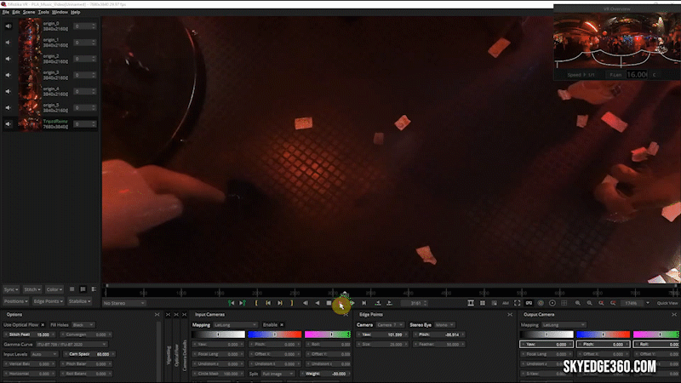Image resolution: width=681 pixels, height=383 pixels.
Task: Click the frame number field 3161
Action: point(413,303)
